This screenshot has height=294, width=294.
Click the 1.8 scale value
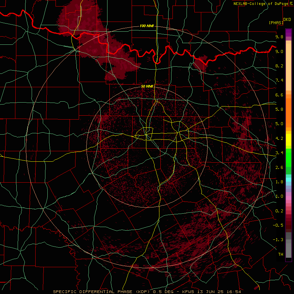click(x=279, y=182)
